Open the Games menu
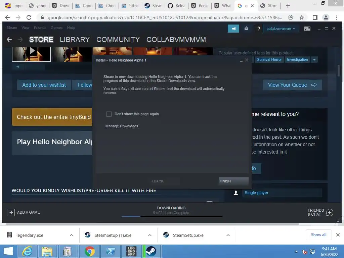 (x=56, y=28)
